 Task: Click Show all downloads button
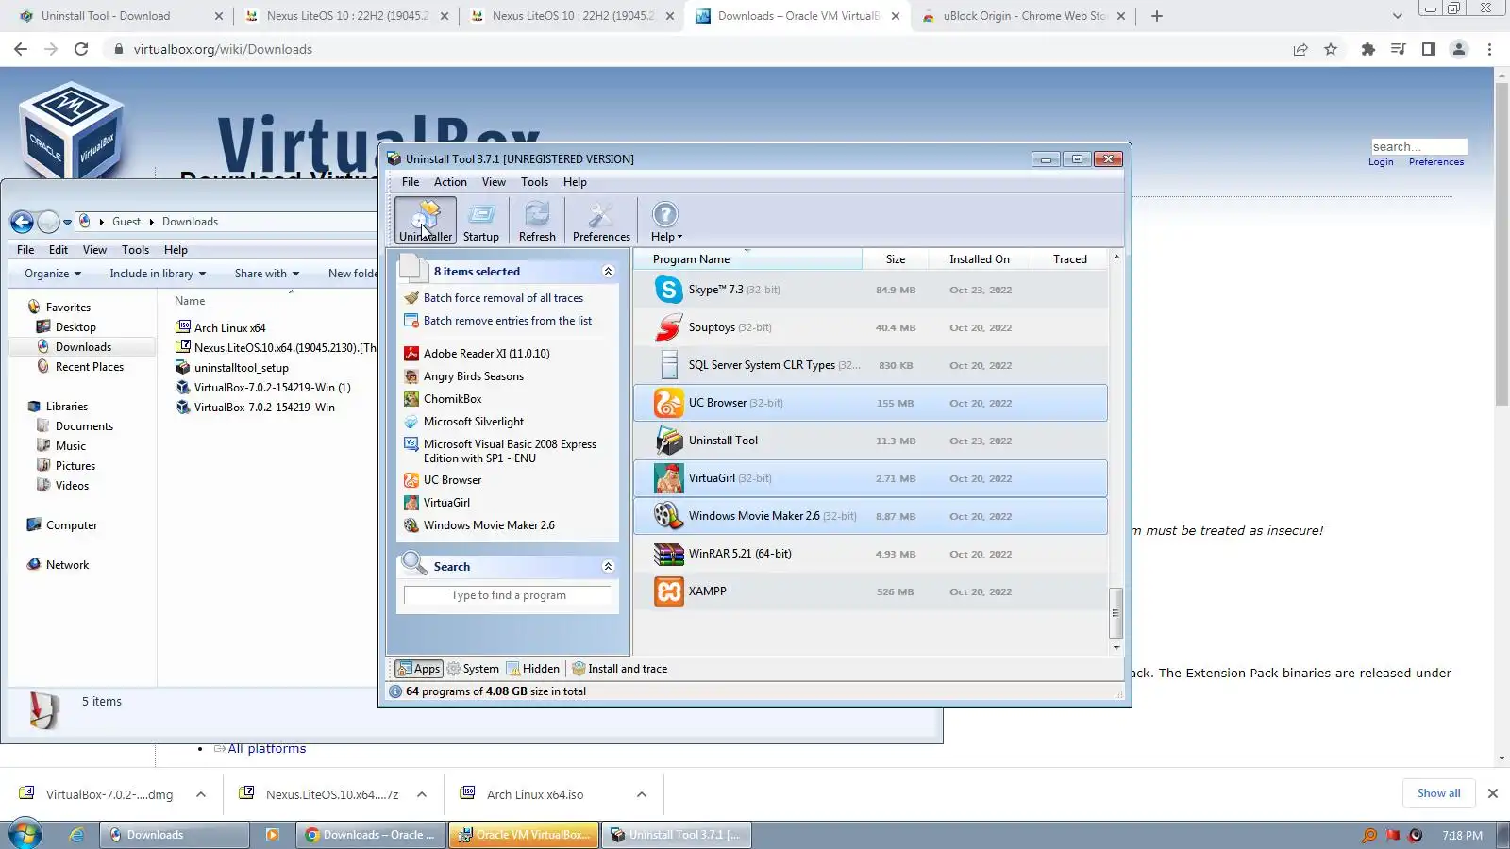point(1438,793)
